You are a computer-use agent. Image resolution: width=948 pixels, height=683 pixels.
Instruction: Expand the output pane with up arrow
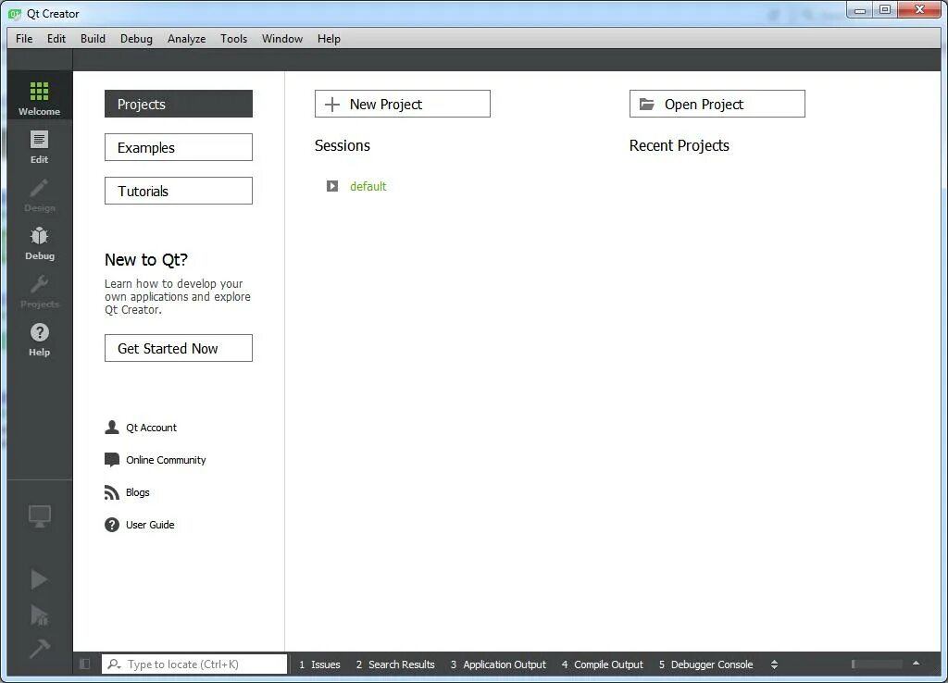pos(917,664)
